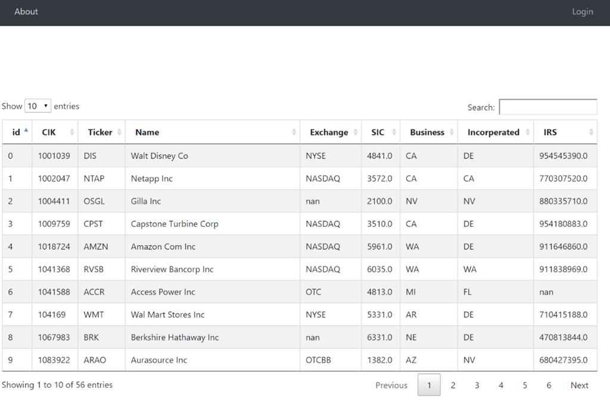Image resolution: width=610 pixels, height=404 pixels.
Task: Click CIK value 104169
Action: 52,314
